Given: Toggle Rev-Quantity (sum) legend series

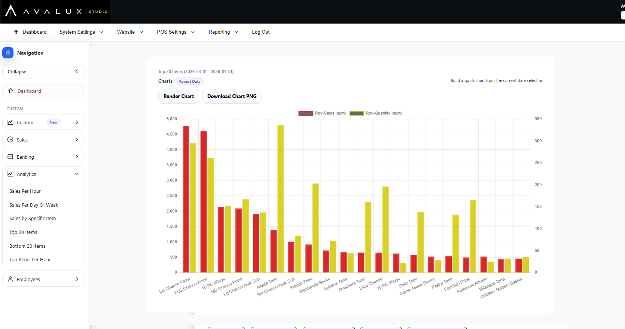Looking at the screenshot, I should tap(376, 113).
